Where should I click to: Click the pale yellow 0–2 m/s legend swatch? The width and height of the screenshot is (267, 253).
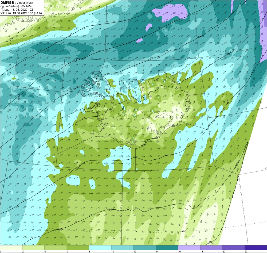coord(11,247)
